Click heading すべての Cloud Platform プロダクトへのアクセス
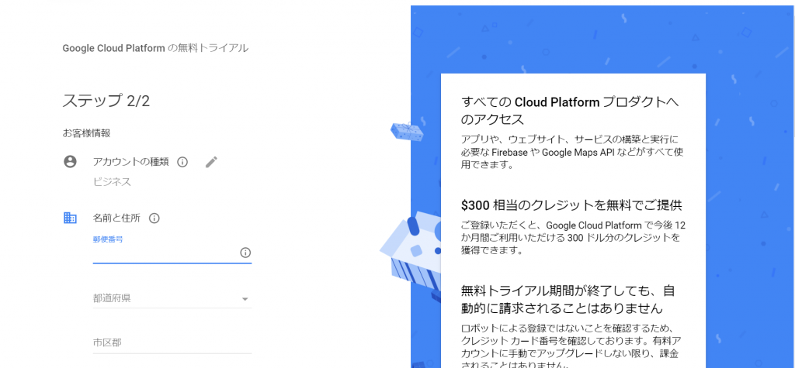The height and width of the screenshot is (368, 795). click(x=570, y=111)
